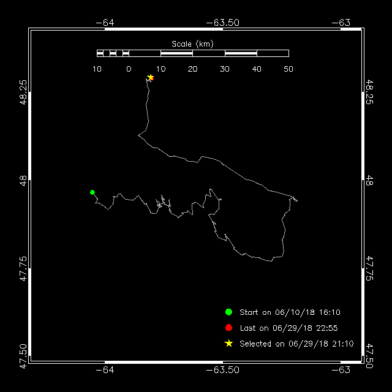Screen dimensions: 392x392
Task: Click the 0 label under the scale bar
Action: point(129,69)
